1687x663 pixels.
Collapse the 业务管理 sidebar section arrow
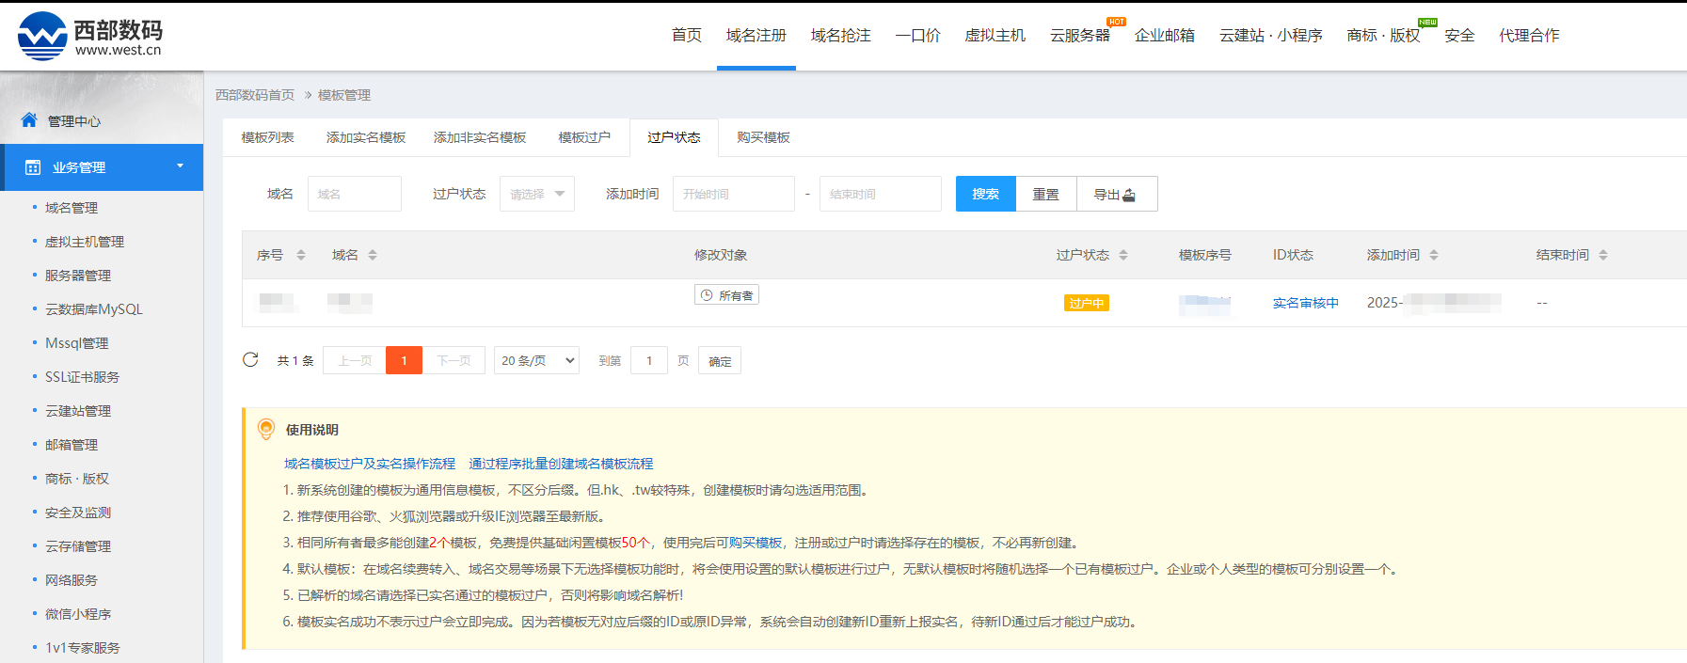click(x=181, y=166)
